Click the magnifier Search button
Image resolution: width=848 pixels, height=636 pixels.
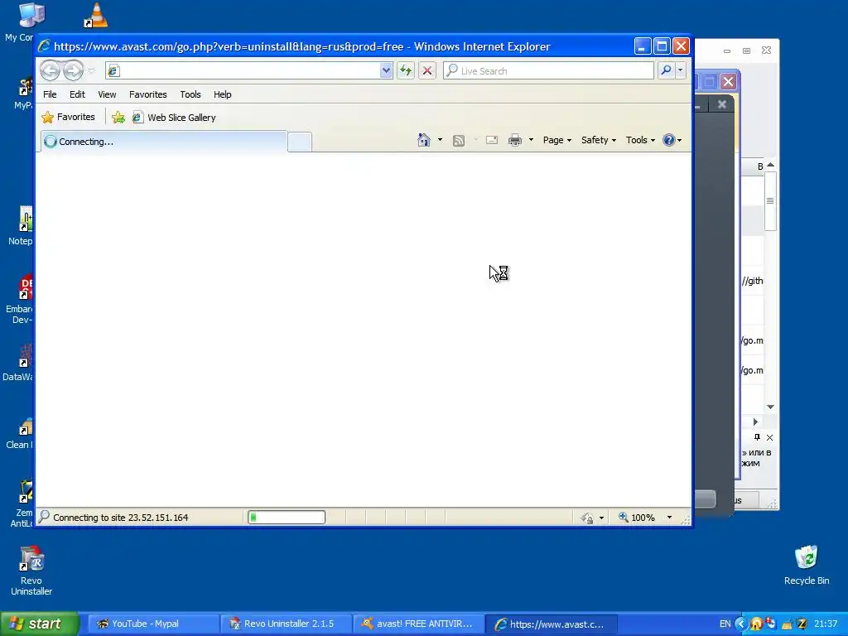tap(667, 70)
